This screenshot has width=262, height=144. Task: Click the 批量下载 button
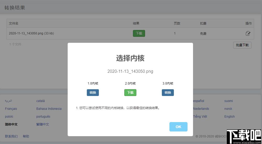pos(242,45)
